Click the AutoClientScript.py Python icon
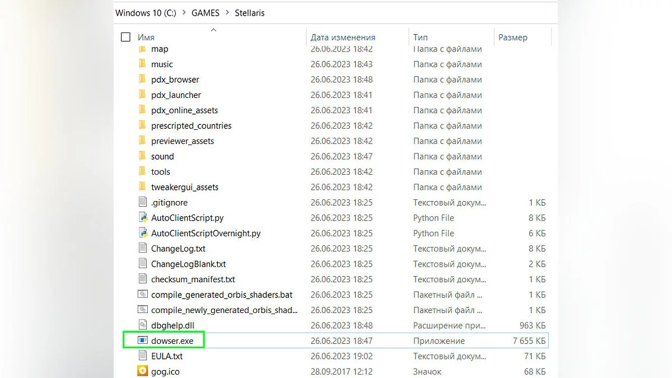Viewport: 672px width, 378px height. pos(142,218)
